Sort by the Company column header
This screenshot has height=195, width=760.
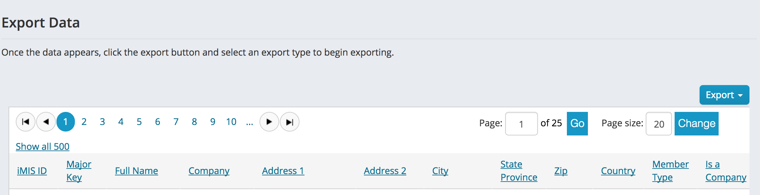tap(209, 171)
